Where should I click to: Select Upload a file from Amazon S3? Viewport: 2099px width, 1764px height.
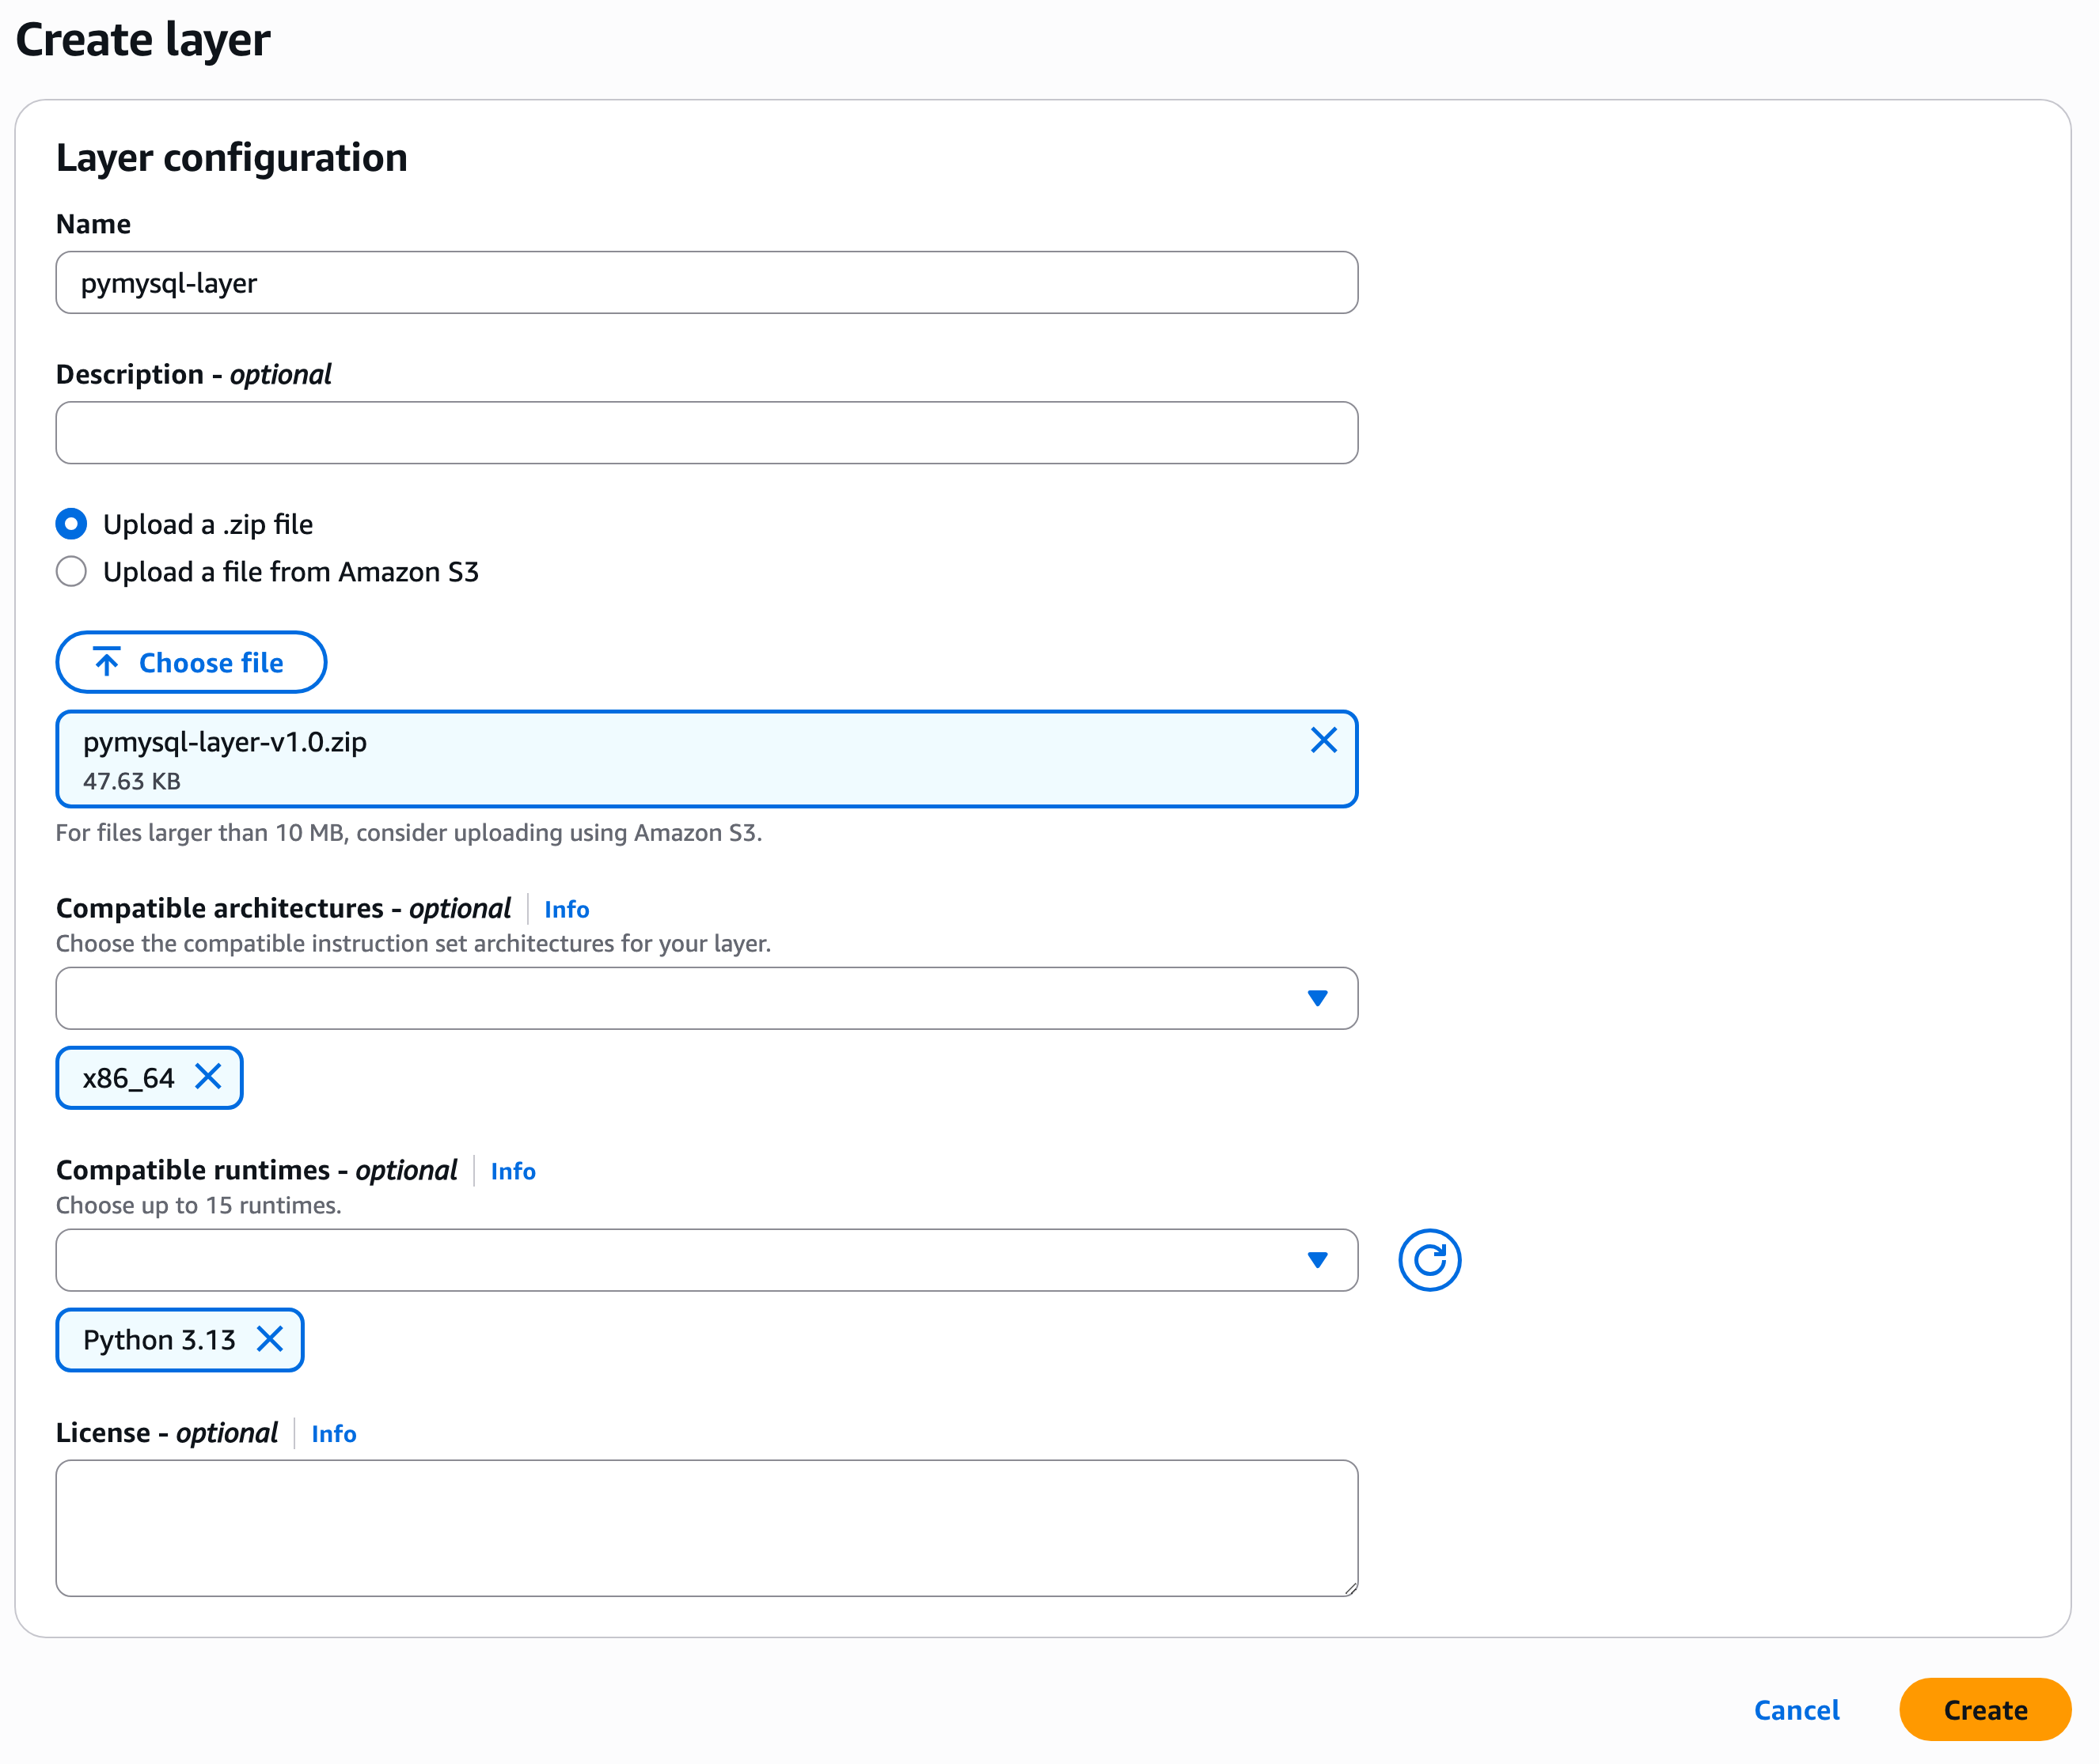pos(71,572)
